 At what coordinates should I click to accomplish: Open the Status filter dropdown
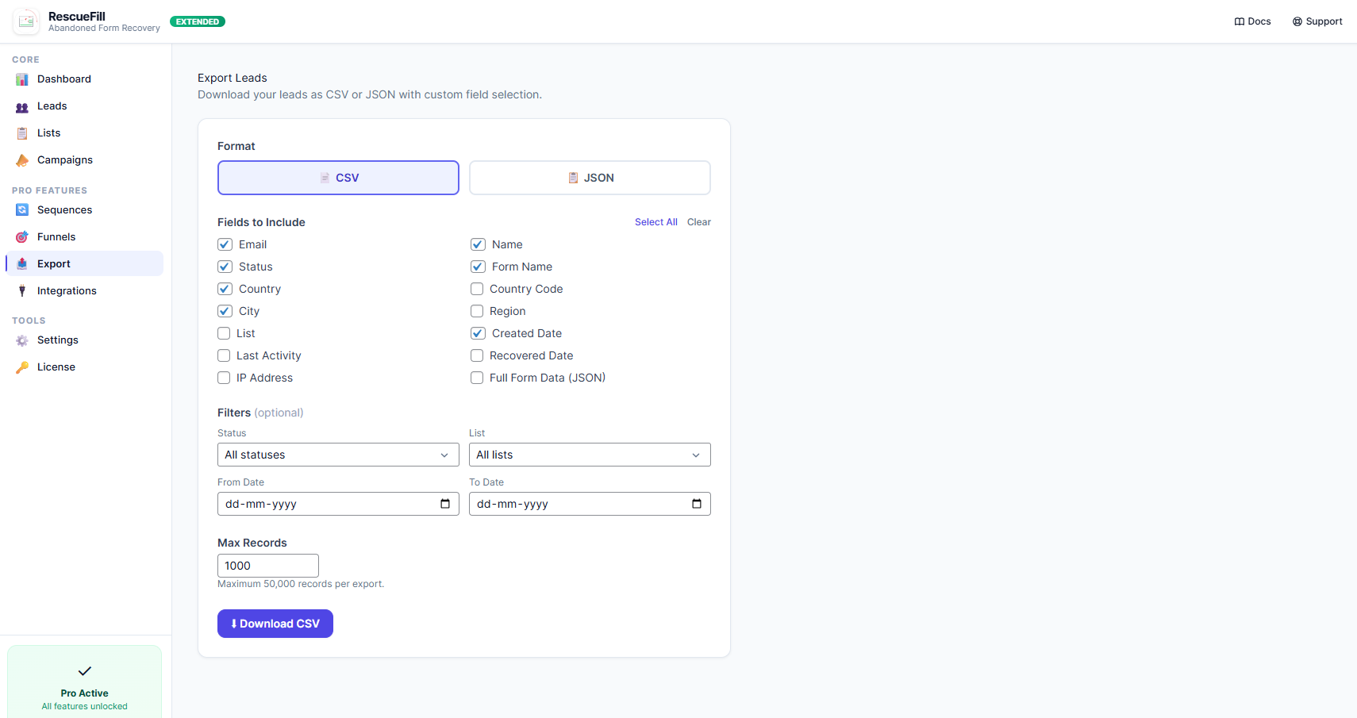(337, 455)
